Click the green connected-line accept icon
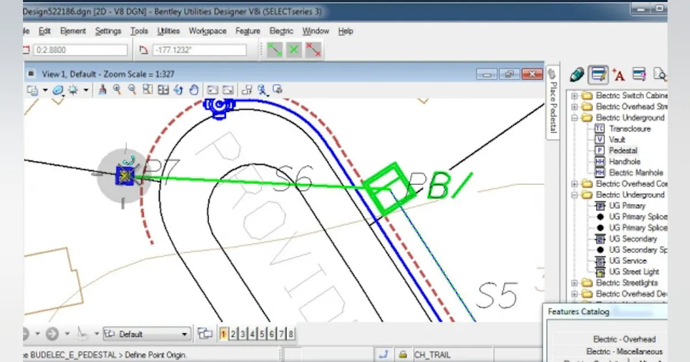 pos(275,50)
